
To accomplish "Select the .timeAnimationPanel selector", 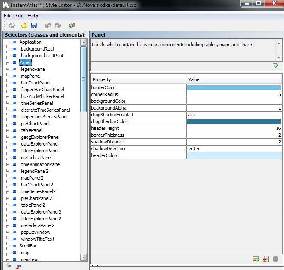I will pyautogui.click(x=40, y=164).
